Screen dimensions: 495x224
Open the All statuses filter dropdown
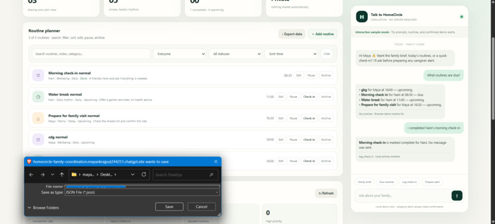click(235, 54)
